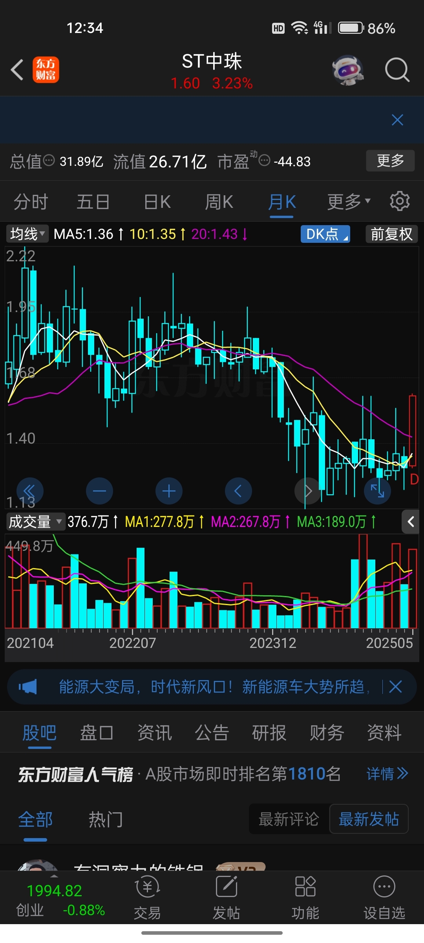Image resolution: width=424 pixels, height=943 pixels.
Task: Open the 东方财富 logo home
Action: point(46,70)
